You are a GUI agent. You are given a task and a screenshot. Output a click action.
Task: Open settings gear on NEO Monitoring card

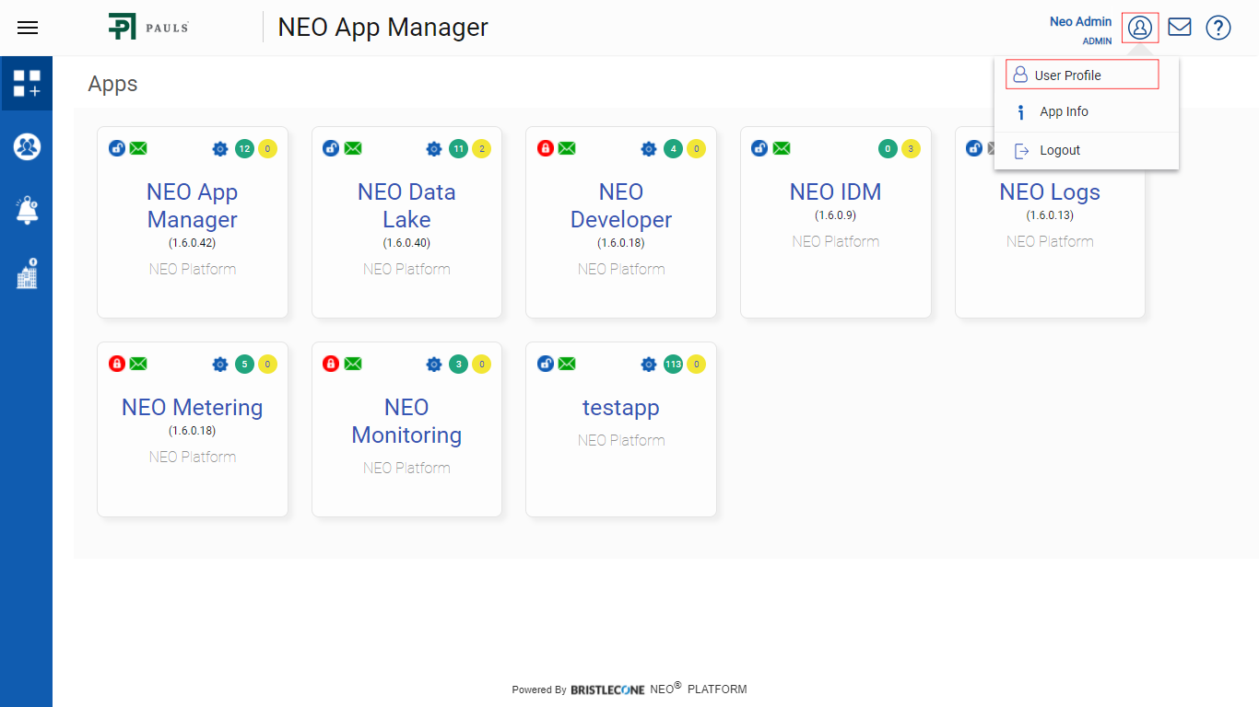[x=434, y=364]
